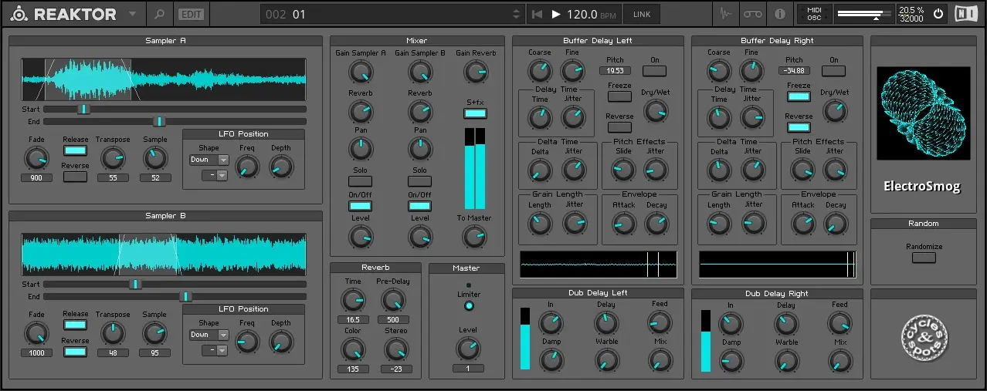
Task: Click Dub Delay Right Mix knob
Action: pyautogui.click(x=839, y=360)
